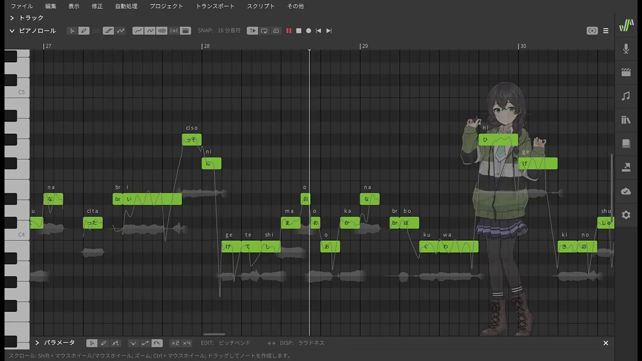
Task: Open the ファイル menu
Action: [x=22, y=6]
